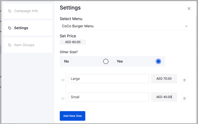Click the tag icon next to Campaign Info

tap(10, 11)
